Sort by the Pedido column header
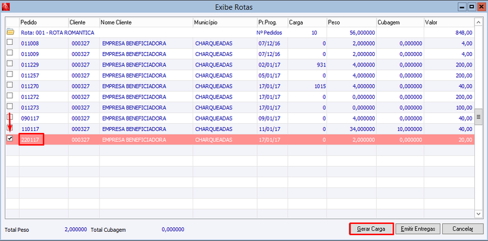Image resolution: width=488 pixels, height=241 pixels. [x=44, y=22]
